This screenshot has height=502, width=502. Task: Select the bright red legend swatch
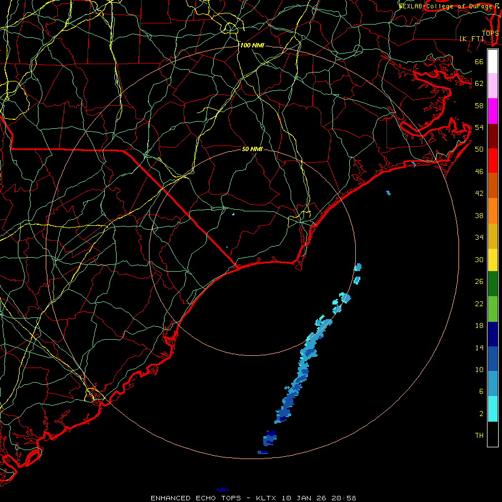click(x=493, y=161)
